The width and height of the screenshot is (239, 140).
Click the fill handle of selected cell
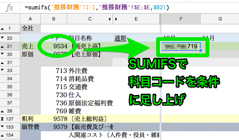click(x=201, y=50)
